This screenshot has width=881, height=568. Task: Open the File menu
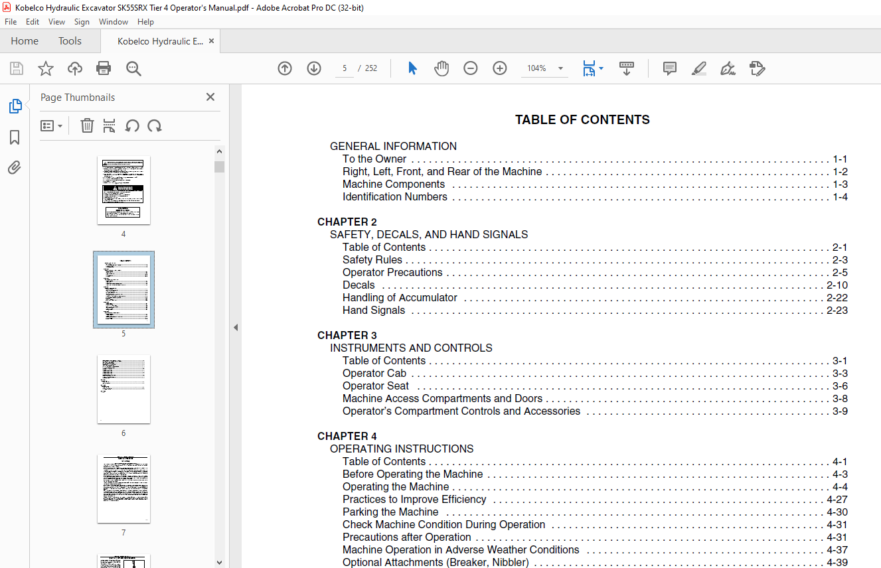click(11, 22)
